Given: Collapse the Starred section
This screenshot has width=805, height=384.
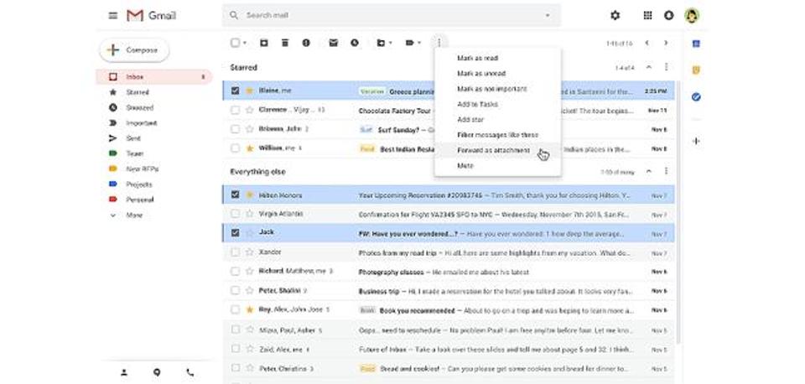Looking at the screenshot, I should point(648,67).
